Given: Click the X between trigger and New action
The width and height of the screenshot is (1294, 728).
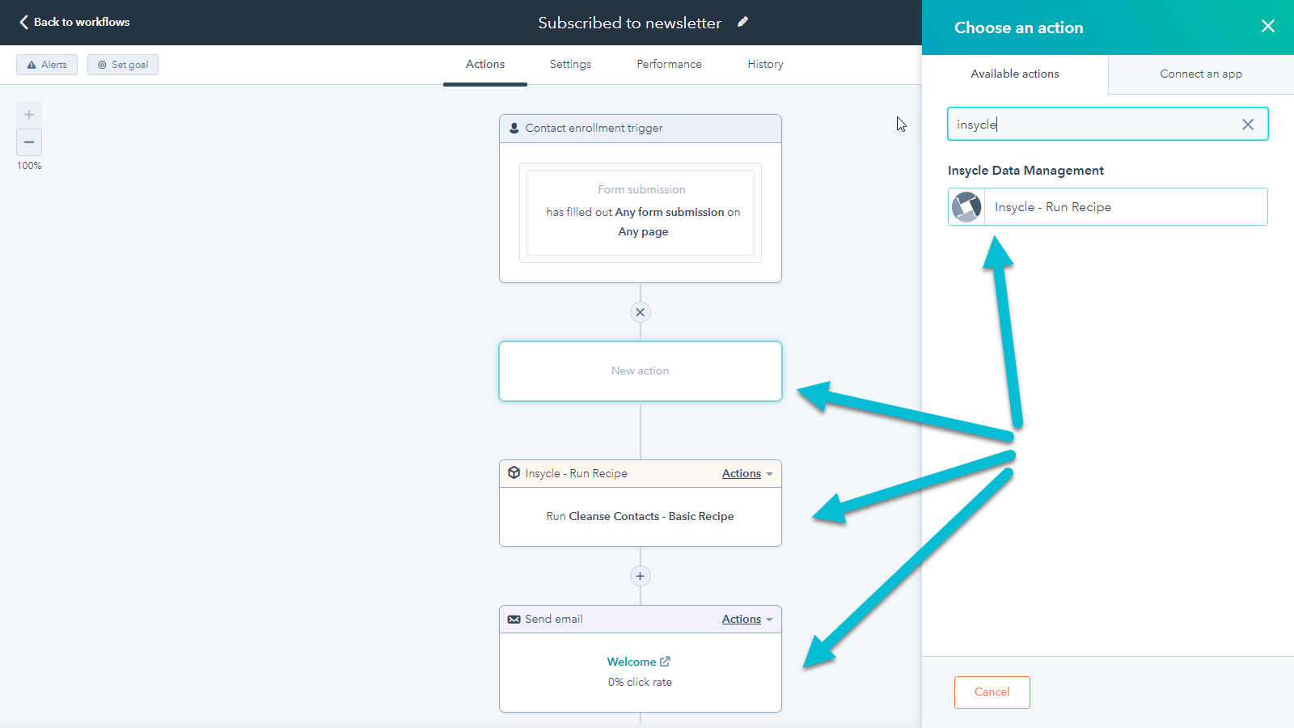Looking at the screenshot, I should tap(640, 311).
